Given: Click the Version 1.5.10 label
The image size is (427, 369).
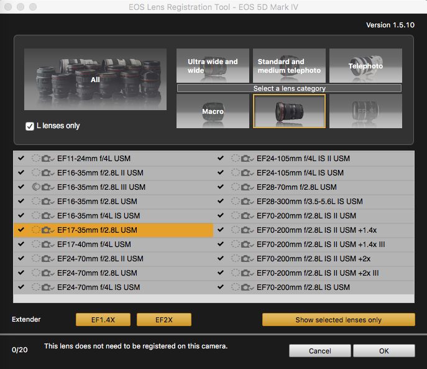Looking at the screenshot, I should 390,25.
